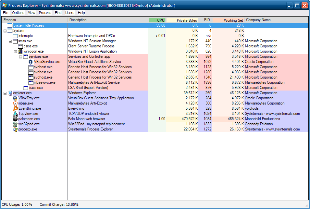Click "Malwarebytes Anti-Exploit Service" description
The image size is (310, 209).
94,82
